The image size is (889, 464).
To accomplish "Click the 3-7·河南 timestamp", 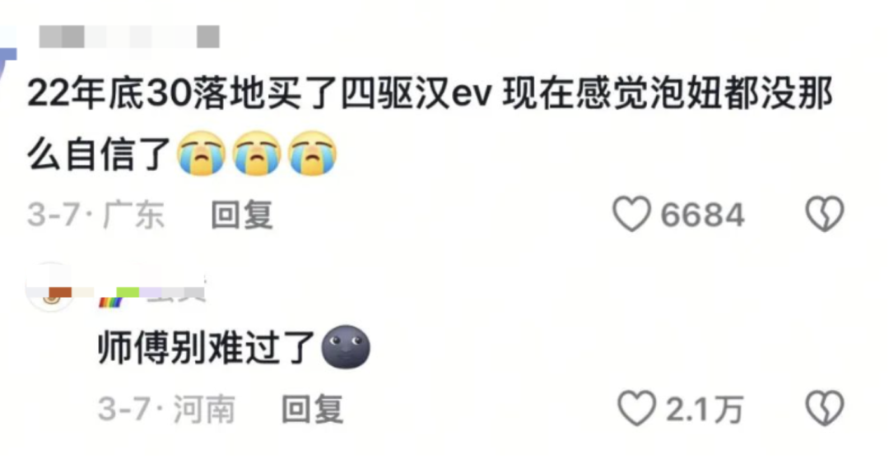I will (x=166, y=409).
